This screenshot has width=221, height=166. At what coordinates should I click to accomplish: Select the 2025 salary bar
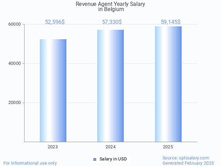[168, 84]
